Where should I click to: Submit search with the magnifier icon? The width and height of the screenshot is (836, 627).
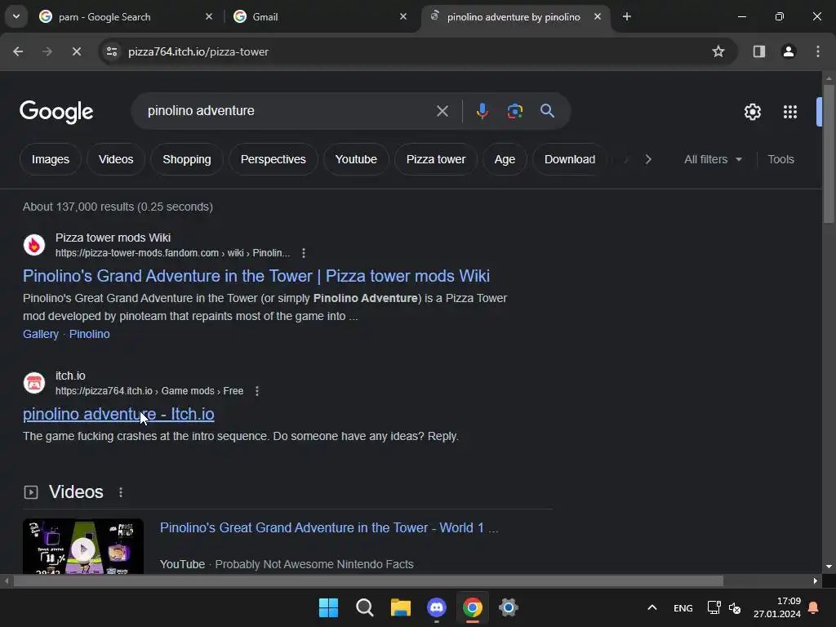(547, 111)
